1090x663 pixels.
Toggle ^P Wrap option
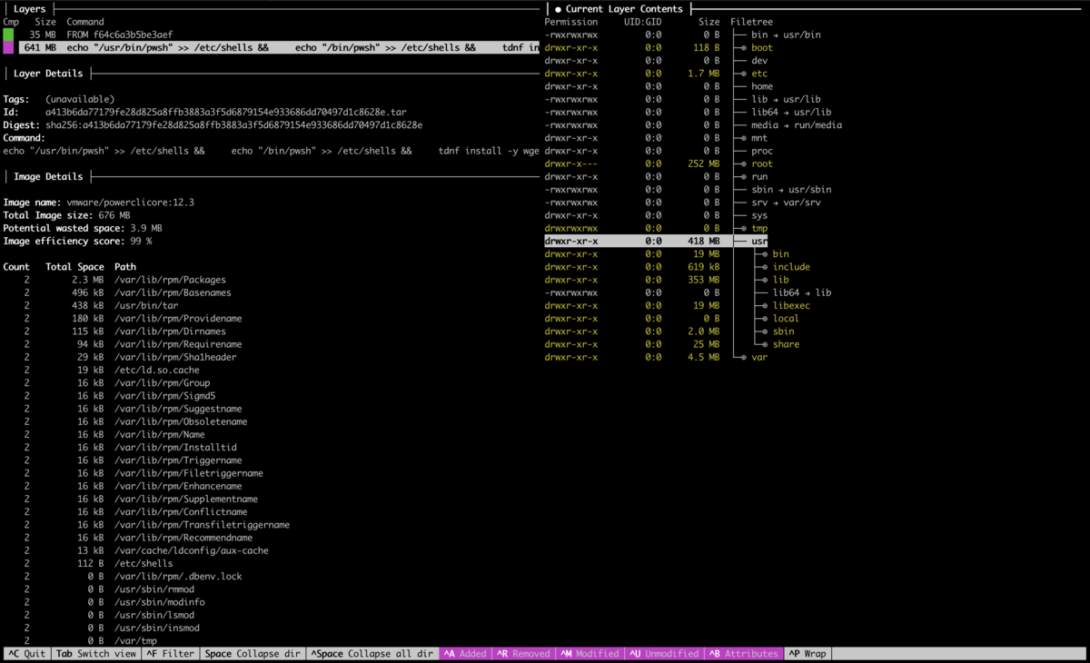tap(808, 654)
